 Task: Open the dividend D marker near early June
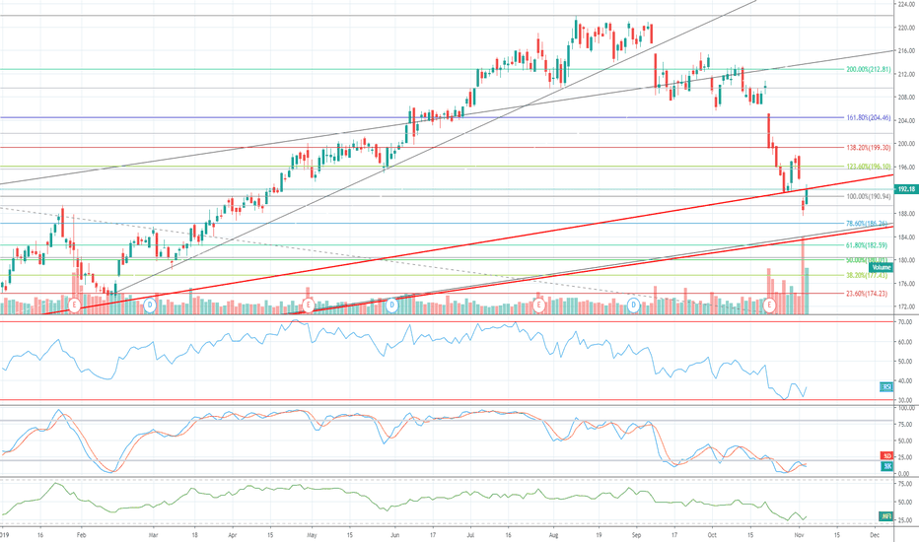click(x=392, y=305)
